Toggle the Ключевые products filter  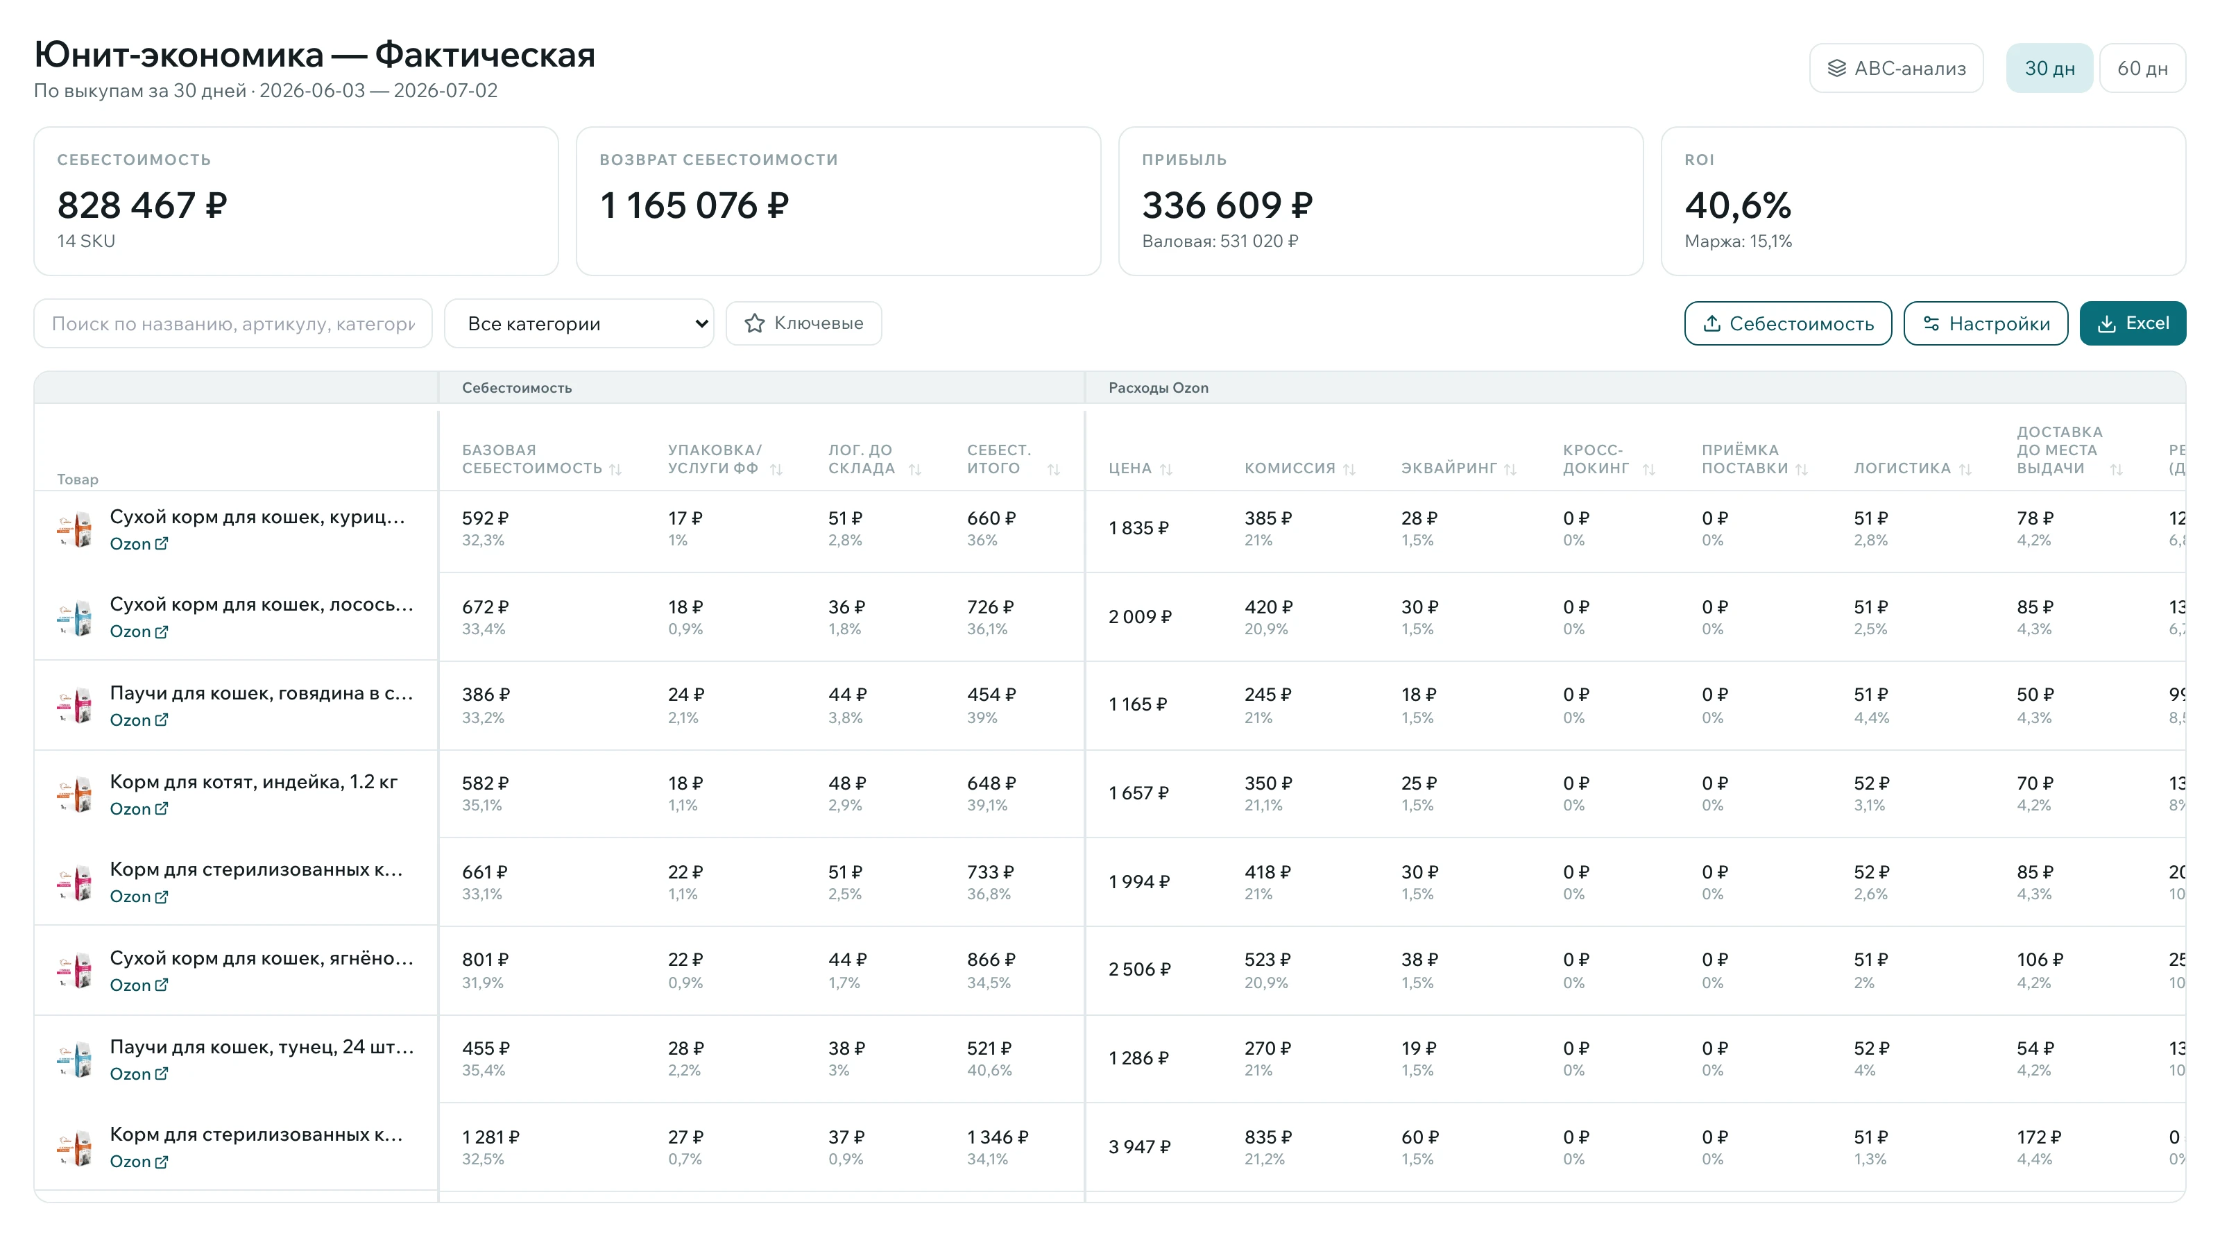click(x=803, y=323)
